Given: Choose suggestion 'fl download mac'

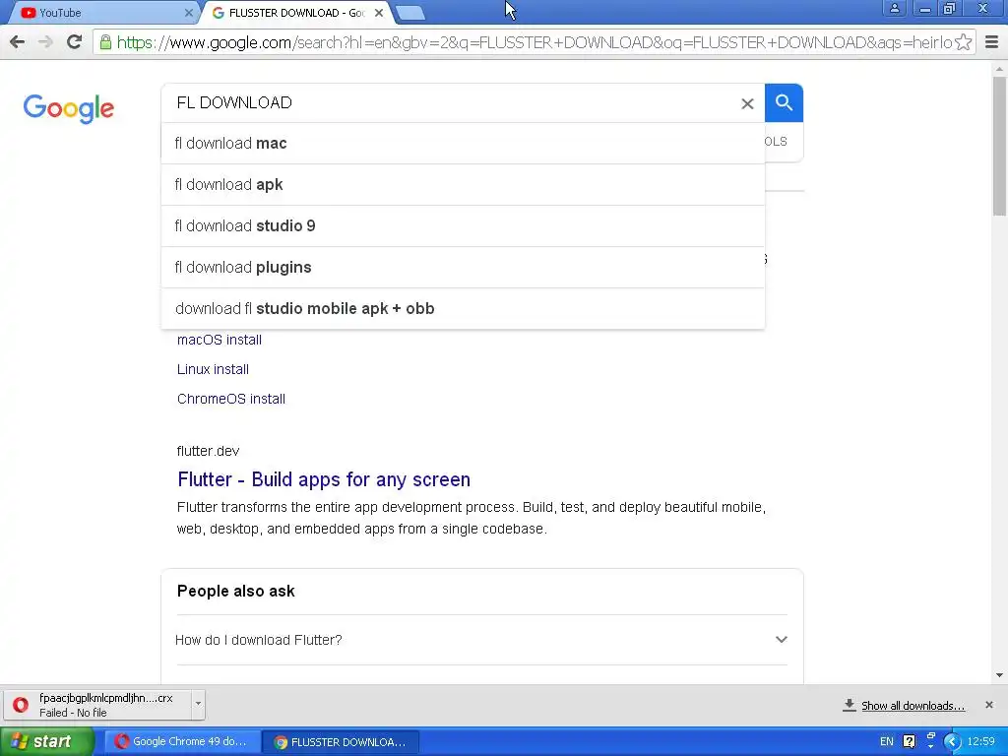Looking at the screenshot, I should click(x=463, y=144).
